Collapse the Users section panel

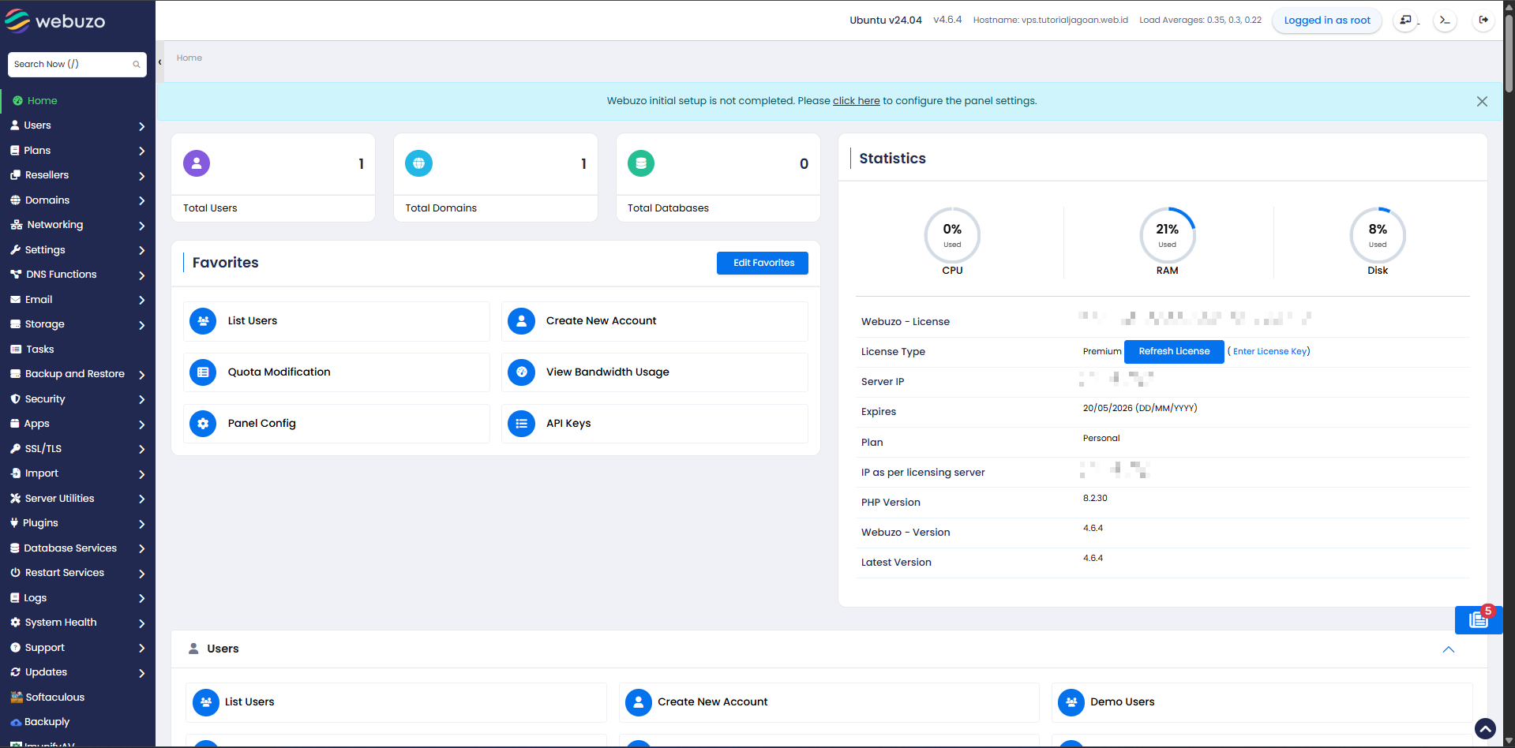click(x=1449, y=649)
